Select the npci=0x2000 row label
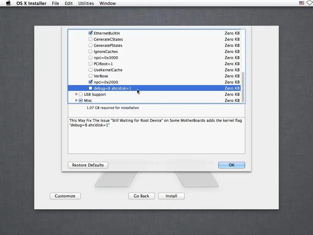The width and height of the screenshot is (313, 235). pyautogui.click(x=106, y=82)
